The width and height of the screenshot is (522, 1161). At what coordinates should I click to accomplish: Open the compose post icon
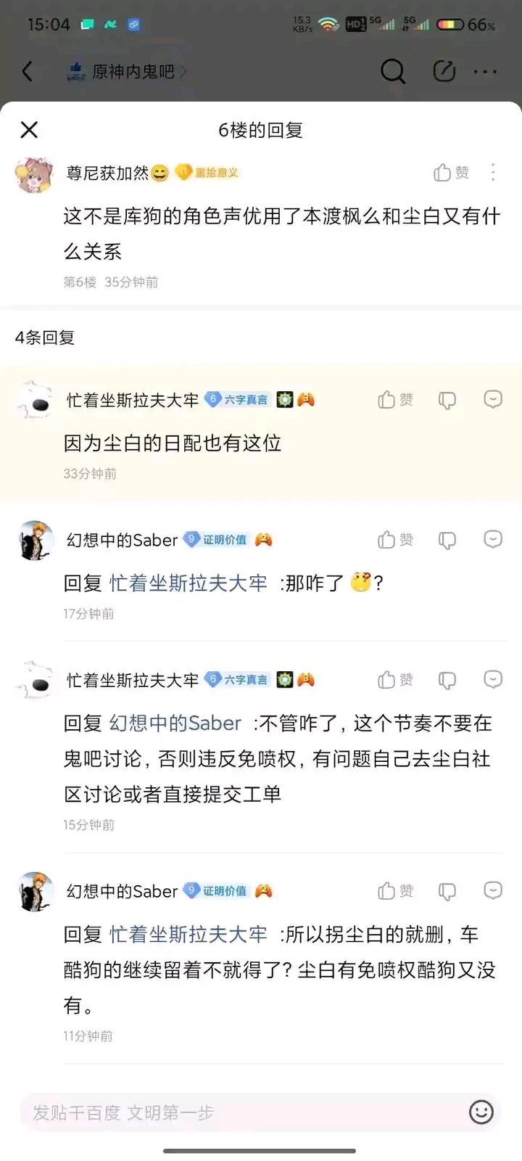coord(444,71)
